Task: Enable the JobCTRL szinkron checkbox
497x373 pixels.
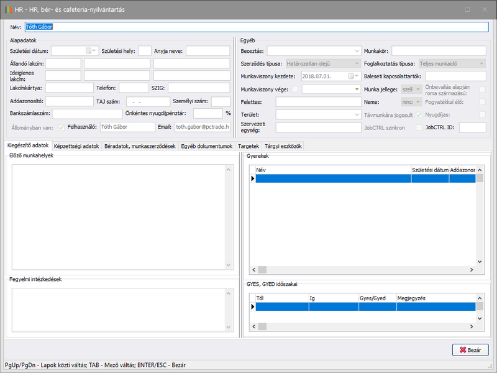Action: pos(419,127)
